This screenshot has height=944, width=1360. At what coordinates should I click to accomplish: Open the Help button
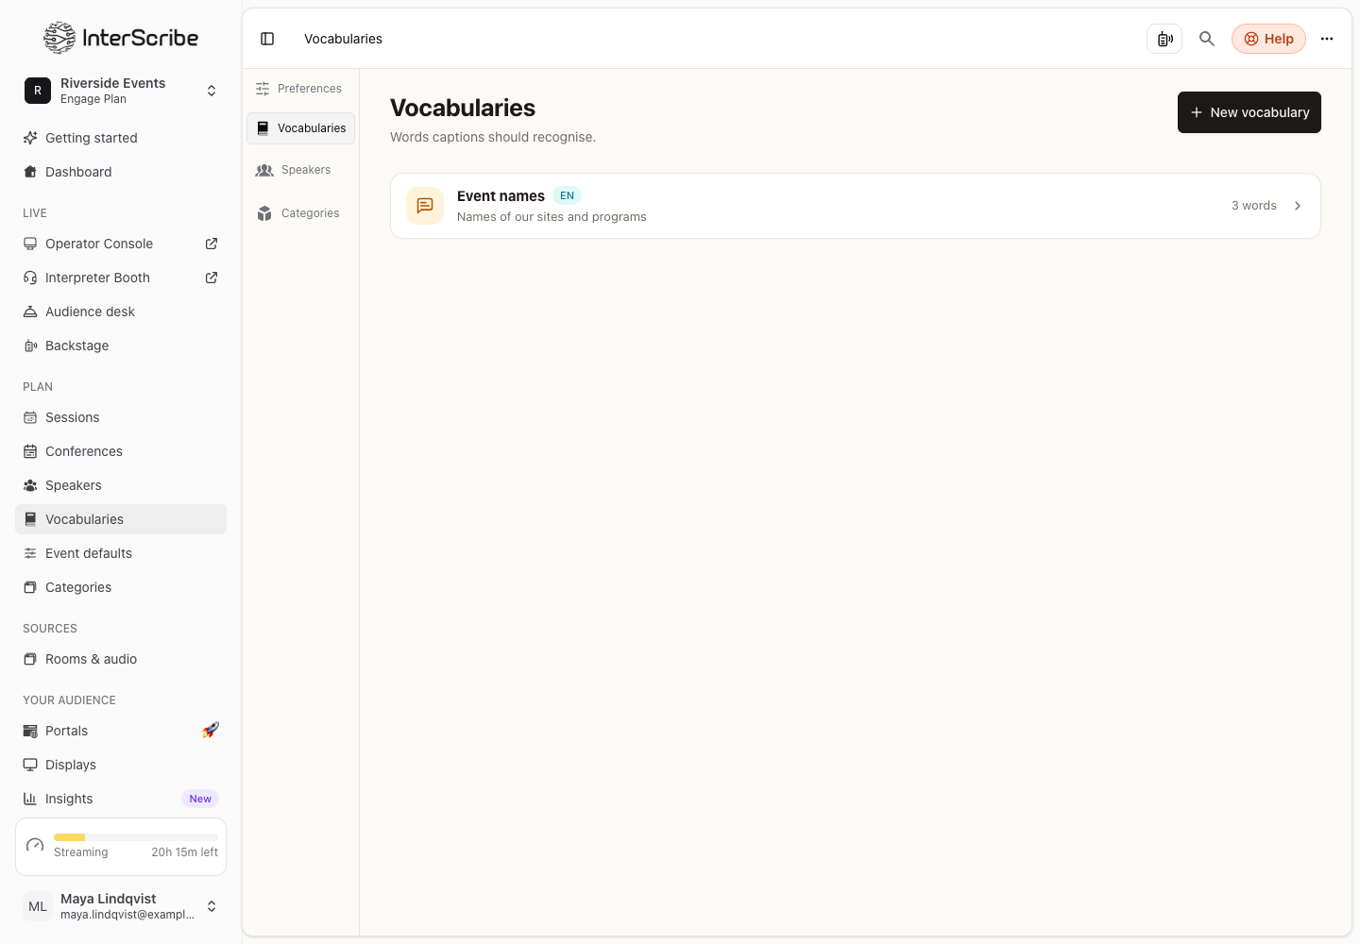pyautogui.click(x=1268, y=39)
